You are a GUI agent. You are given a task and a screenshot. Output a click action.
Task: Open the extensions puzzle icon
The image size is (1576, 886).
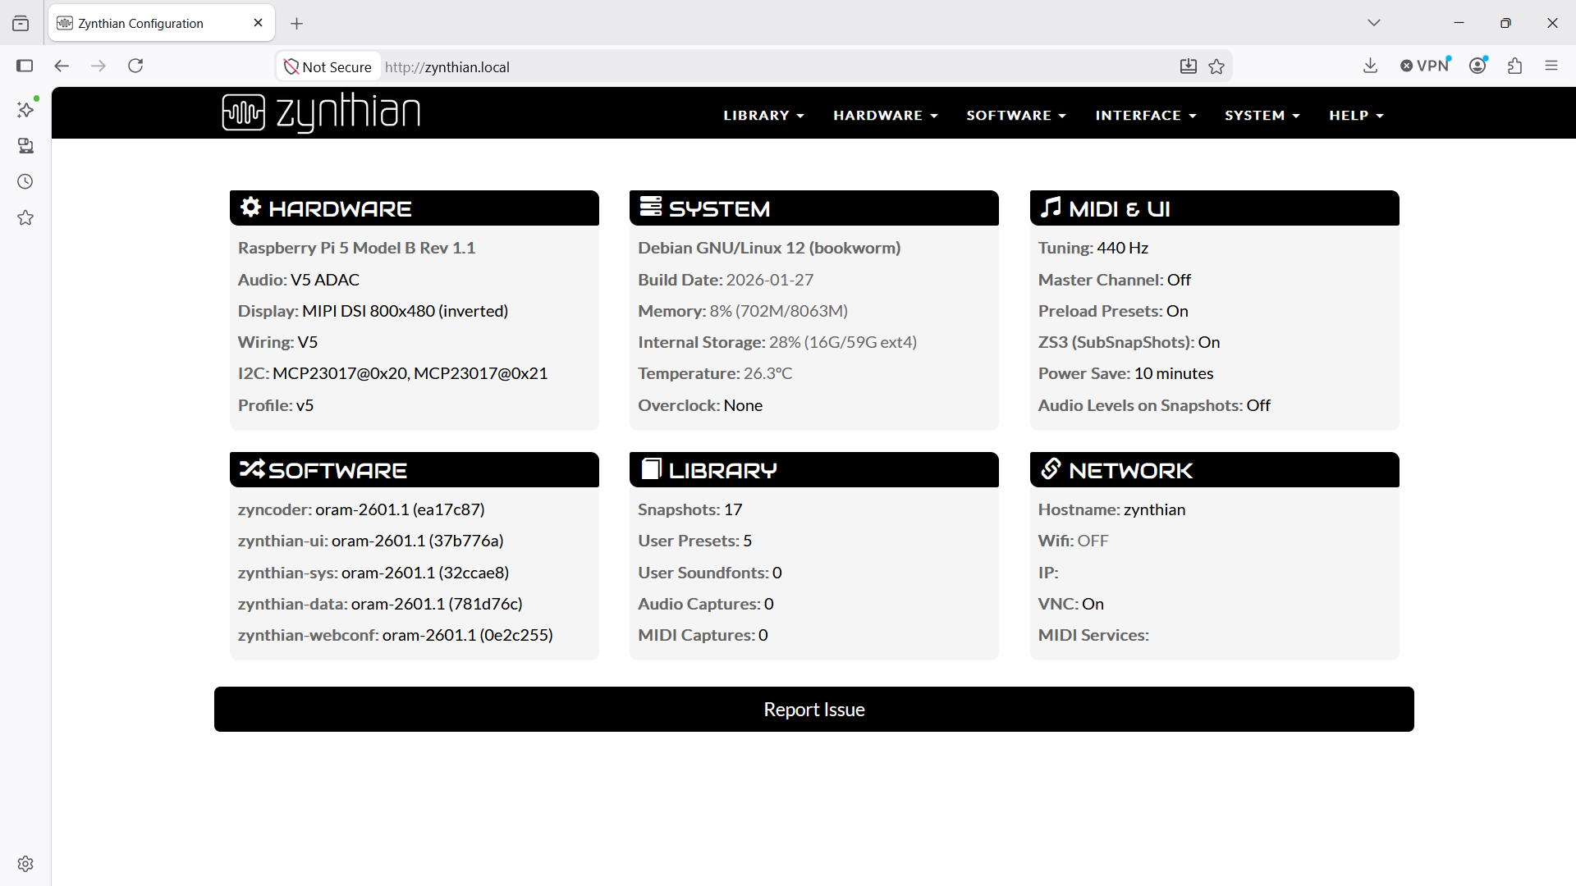[1515, 66]
